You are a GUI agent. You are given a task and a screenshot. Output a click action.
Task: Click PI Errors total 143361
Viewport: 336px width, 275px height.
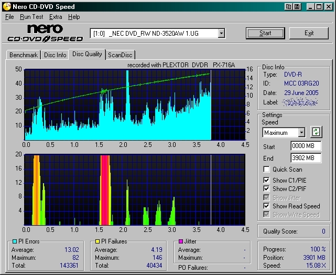[x=69, y=266]
